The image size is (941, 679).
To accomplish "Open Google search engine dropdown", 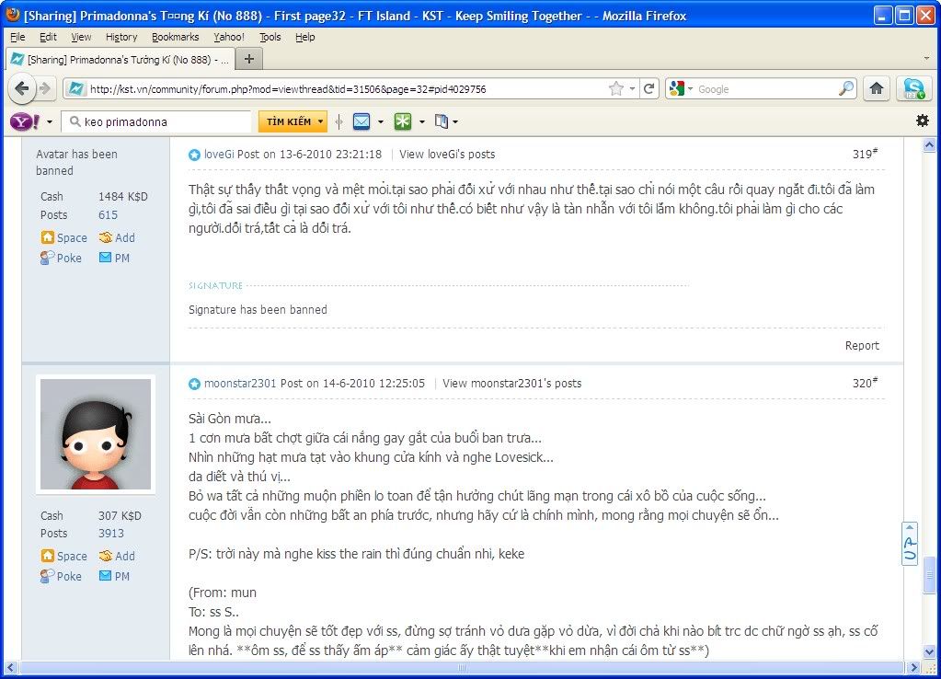I will click(690, 89).
